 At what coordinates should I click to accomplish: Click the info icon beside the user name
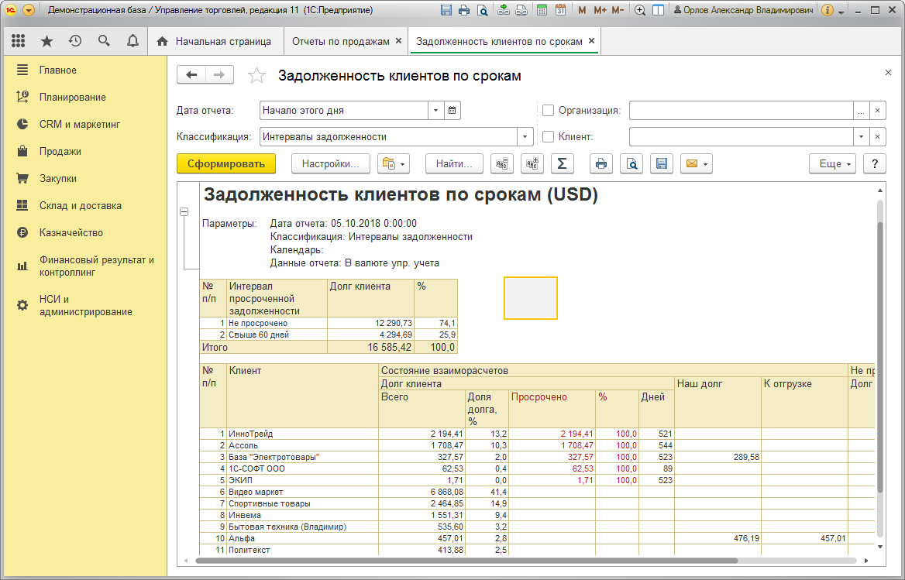pos(827,10)
